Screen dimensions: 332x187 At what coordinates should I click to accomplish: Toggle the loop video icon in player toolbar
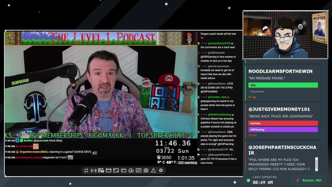[x=86, y=170]
